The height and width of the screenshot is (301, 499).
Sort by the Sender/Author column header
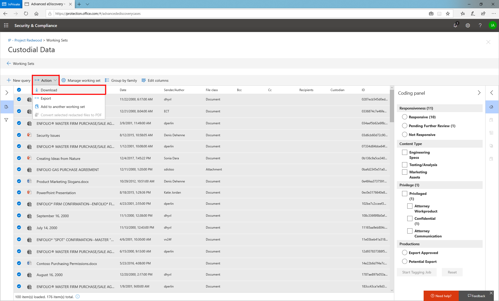174,90
